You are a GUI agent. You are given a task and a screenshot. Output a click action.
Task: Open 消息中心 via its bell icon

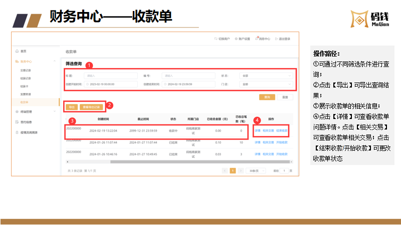click(256, 38)
